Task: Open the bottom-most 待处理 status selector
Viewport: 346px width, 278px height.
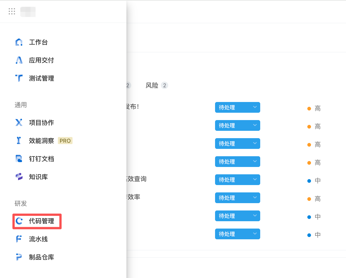Action: [238, 234]
